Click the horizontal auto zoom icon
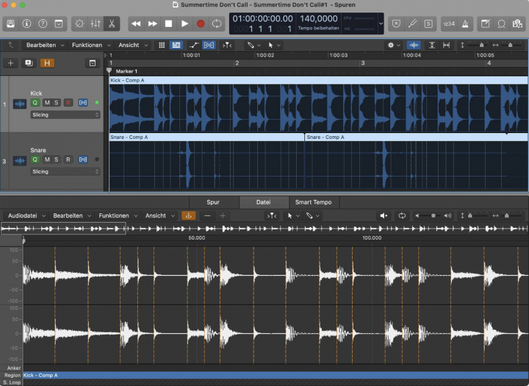529x386 pixels. [x=446, y=45]
